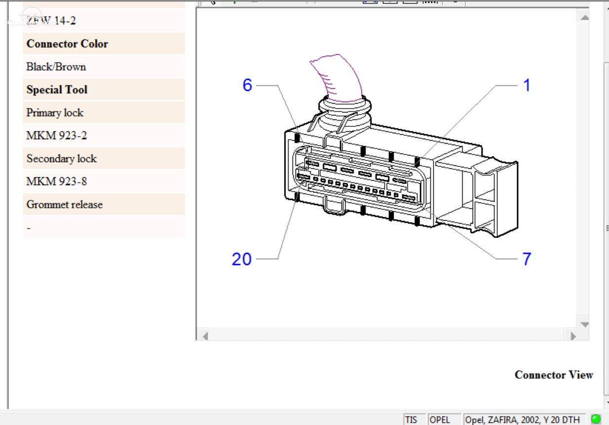The image size is (609, 425).
Task: Click the 'Connector View' caption
Action: point(554,375)
